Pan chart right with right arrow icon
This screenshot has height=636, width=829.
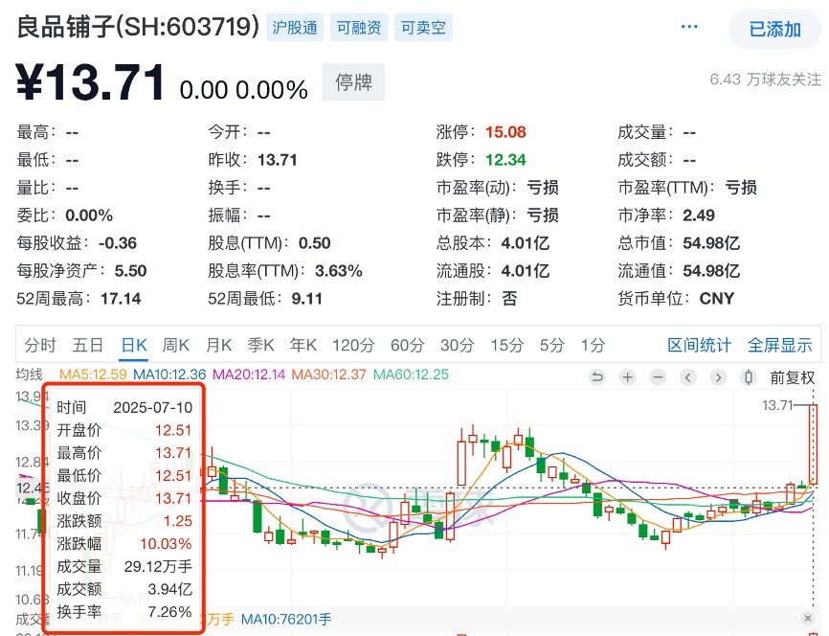pos(718,377)
